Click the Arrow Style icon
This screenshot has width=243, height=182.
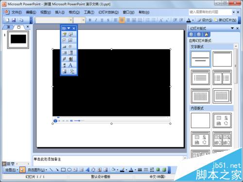[152, 170]
